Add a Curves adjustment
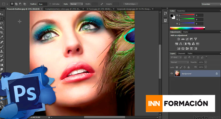 click(187, 39)
